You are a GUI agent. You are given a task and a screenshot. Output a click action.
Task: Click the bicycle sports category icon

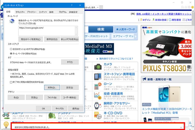coord(6,116)
